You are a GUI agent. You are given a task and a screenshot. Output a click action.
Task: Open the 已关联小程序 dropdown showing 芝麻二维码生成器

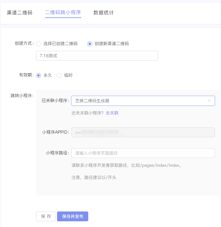pos(143,101)
